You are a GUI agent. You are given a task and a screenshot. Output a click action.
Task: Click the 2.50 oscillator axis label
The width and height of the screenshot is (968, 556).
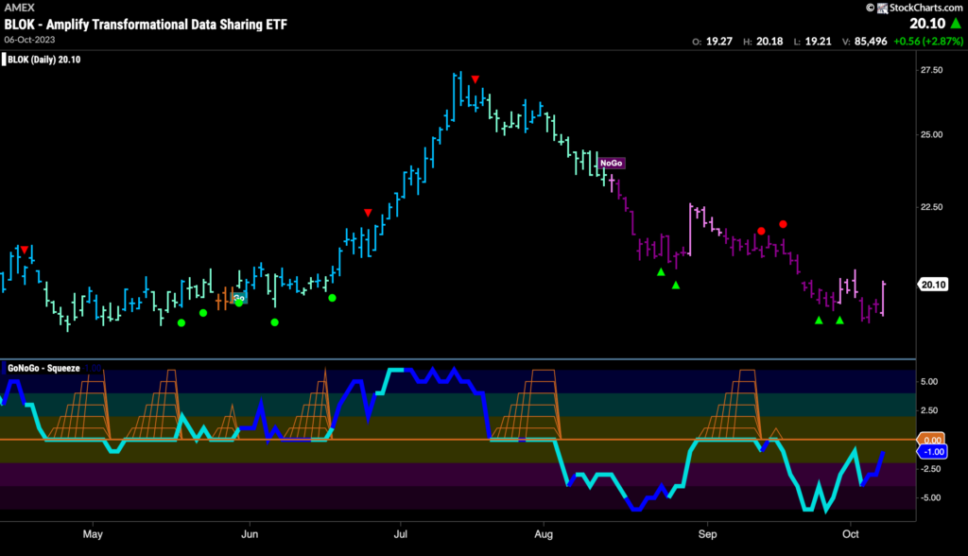929,410
